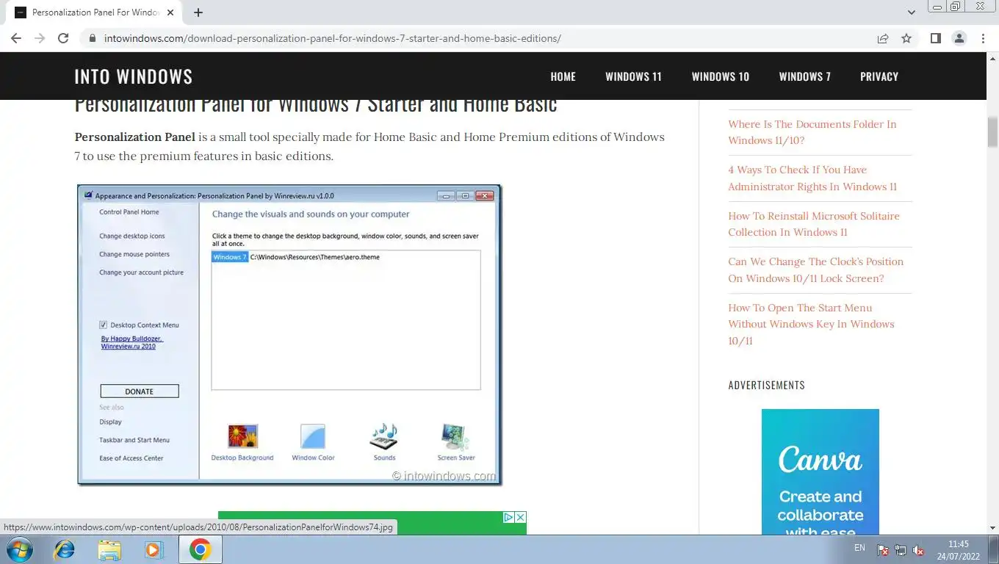Open 'How To Open The Start Menu' link
The width and height of the screenshot is (999, 564).
tap(811, 324)
